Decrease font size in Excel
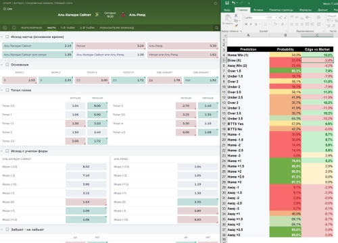The width and height of the screenshot is (338, 243). (x=285, y=18)
